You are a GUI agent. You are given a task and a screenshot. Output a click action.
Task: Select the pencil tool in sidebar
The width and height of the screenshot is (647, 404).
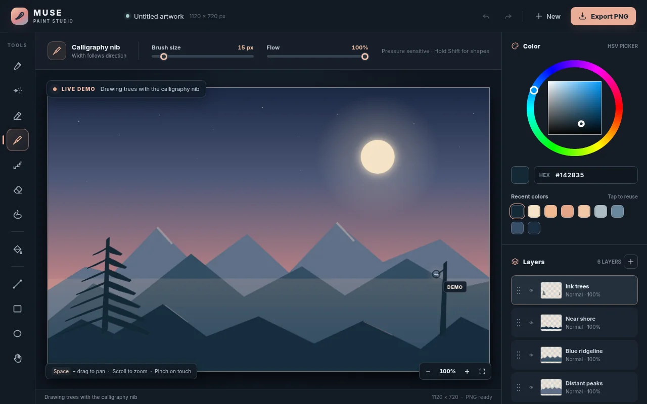pyautogui.click(x=18, y=66)
